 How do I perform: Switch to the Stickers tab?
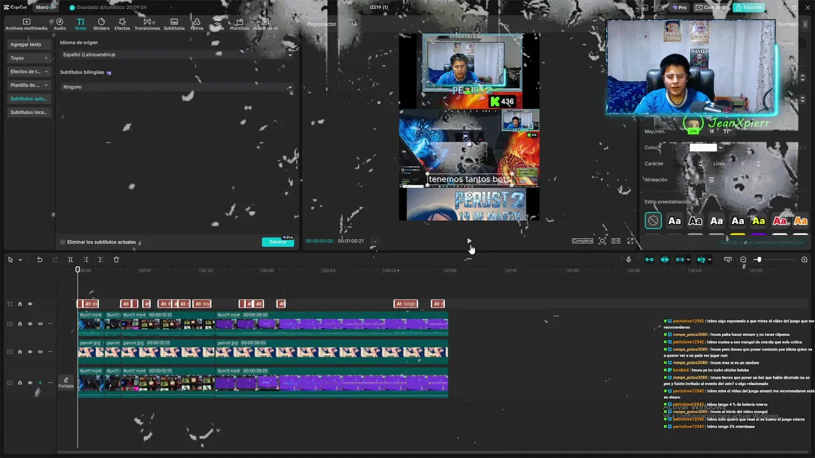(x=101, y=24)
